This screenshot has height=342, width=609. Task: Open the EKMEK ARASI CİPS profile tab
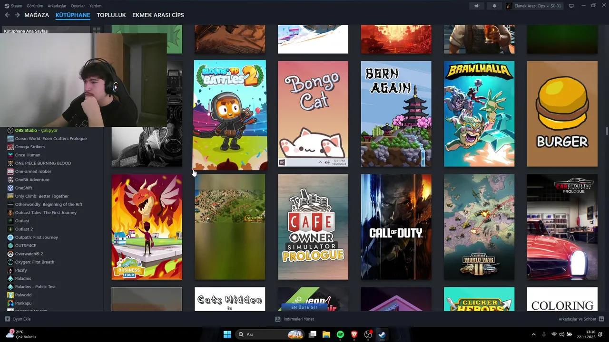158,15
